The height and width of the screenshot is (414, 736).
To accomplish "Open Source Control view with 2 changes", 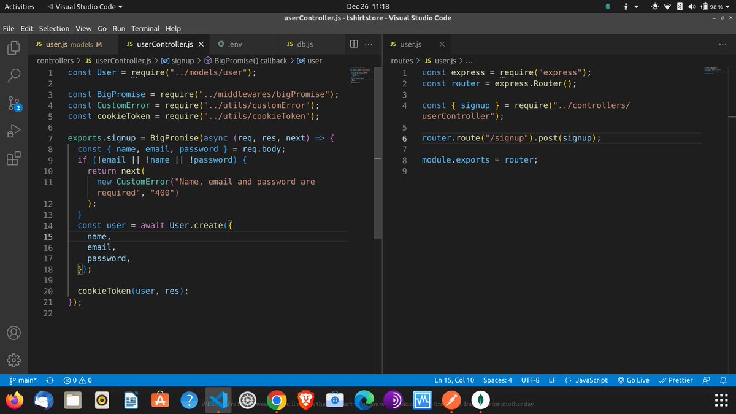I will pyautogui.click(x=13, y=104).
